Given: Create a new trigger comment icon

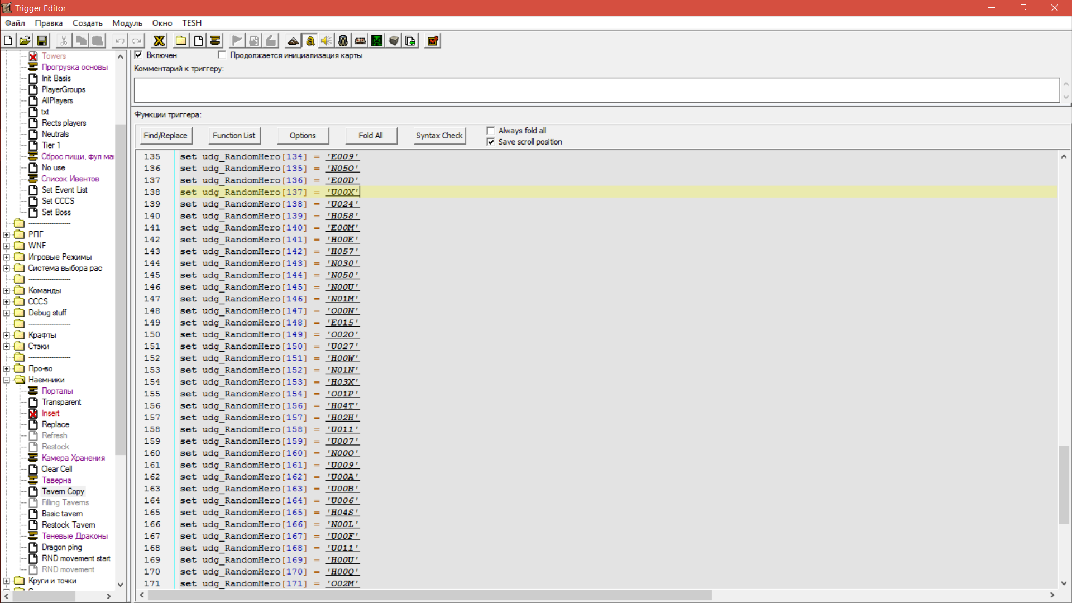Looking at the screenshot, I should 215,41.
